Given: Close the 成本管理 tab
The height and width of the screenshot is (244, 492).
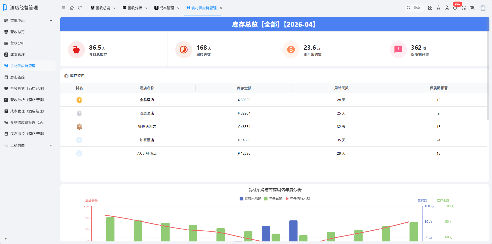Looking at the screenshot, I should pos(178,8).
